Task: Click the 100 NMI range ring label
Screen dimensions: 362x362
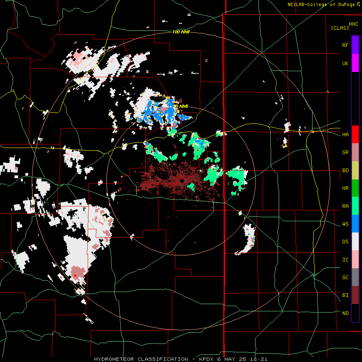Action: tap(181, 32)
